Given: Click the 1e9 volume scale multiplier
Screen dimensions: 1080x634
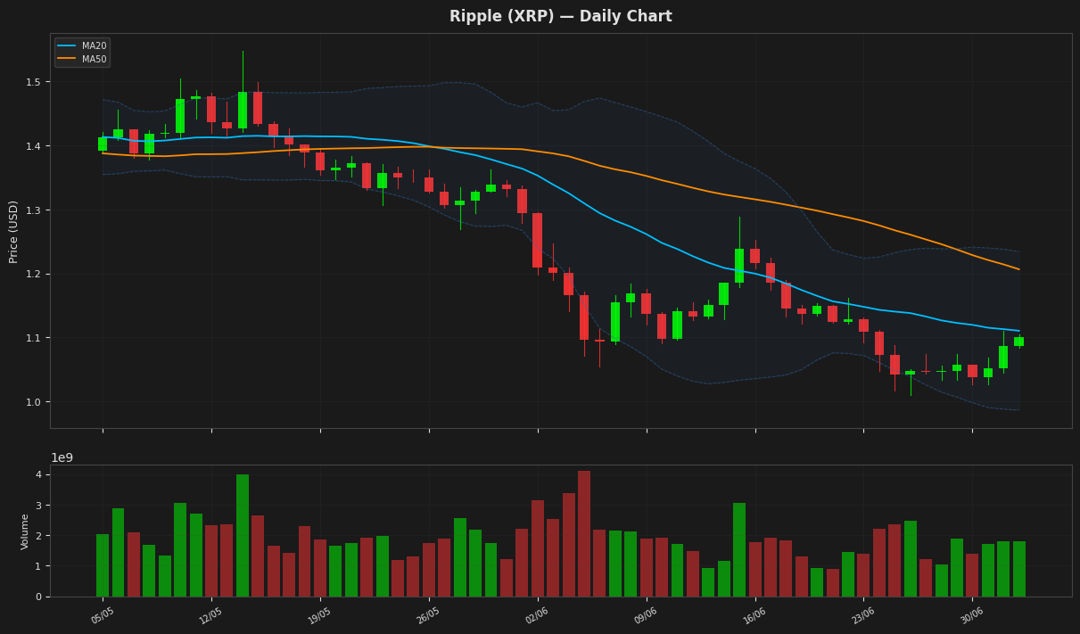Looking at the screenshot, I should click(62, 457).
